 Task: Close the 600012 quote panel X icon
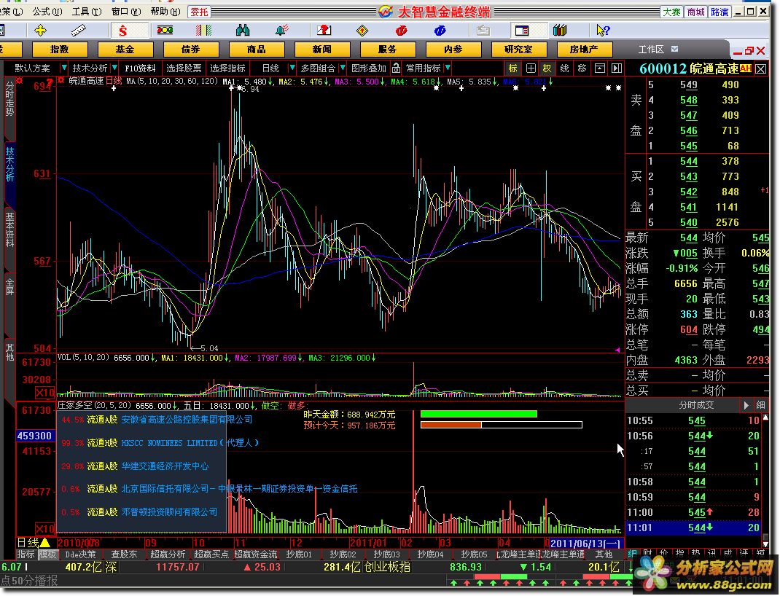[x=760, y=69]
